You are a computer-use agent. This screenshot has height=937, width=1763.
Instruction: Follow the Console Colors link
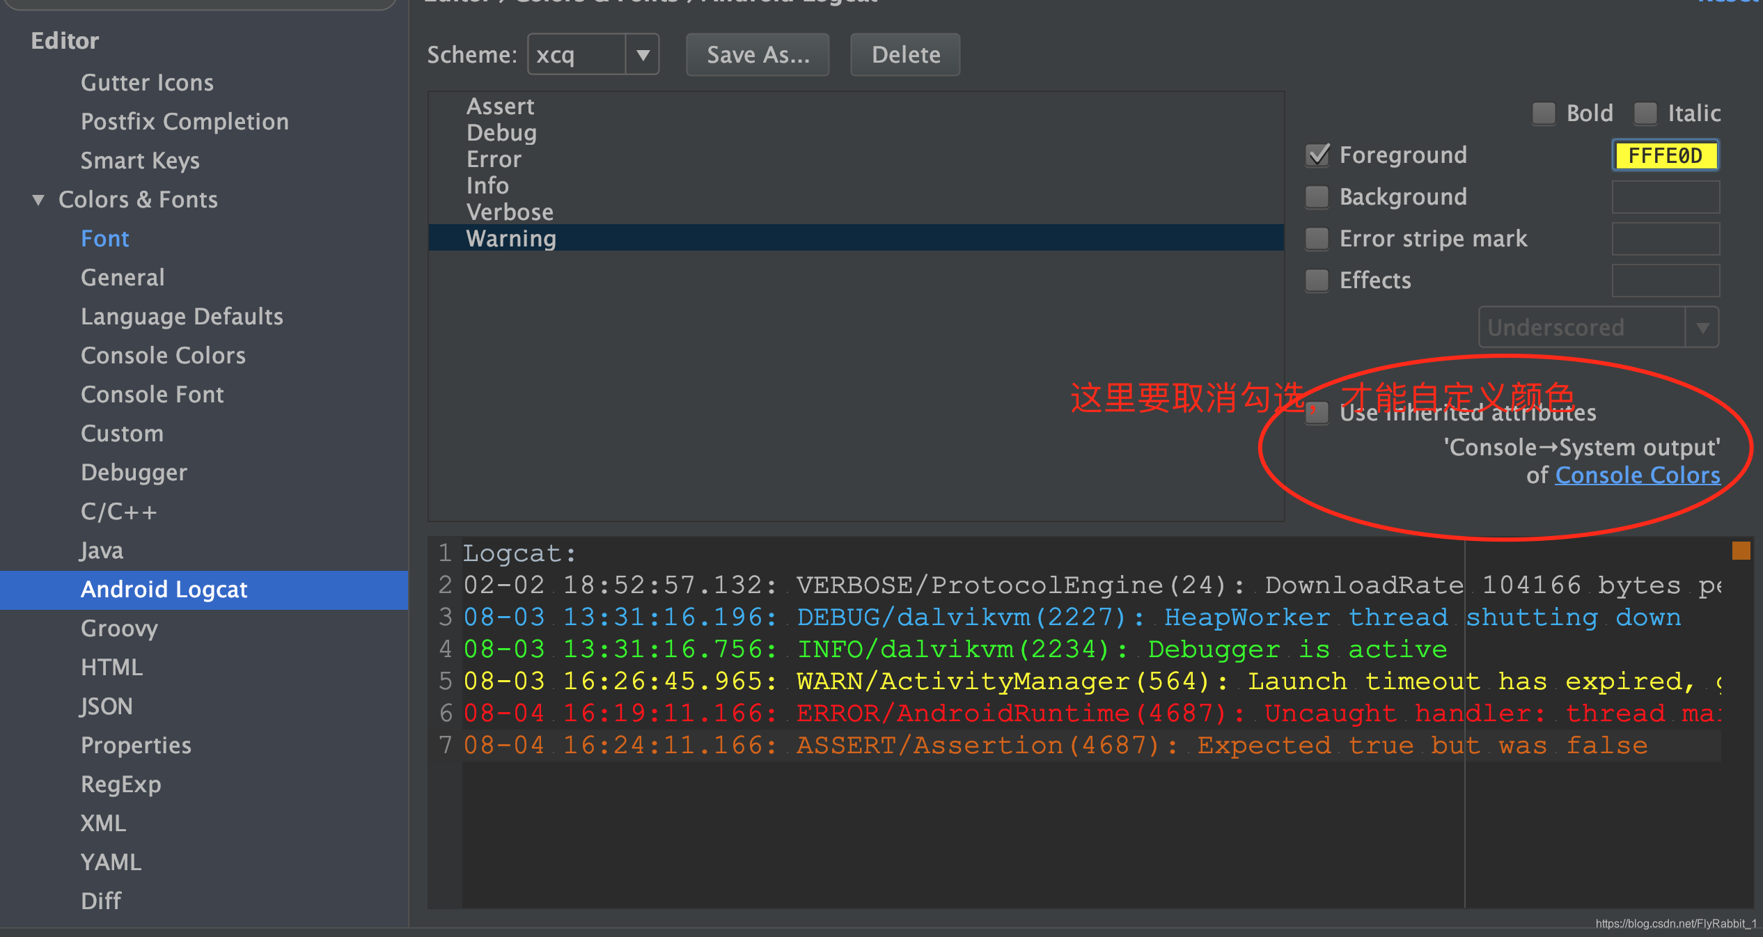click(1637, 475)
